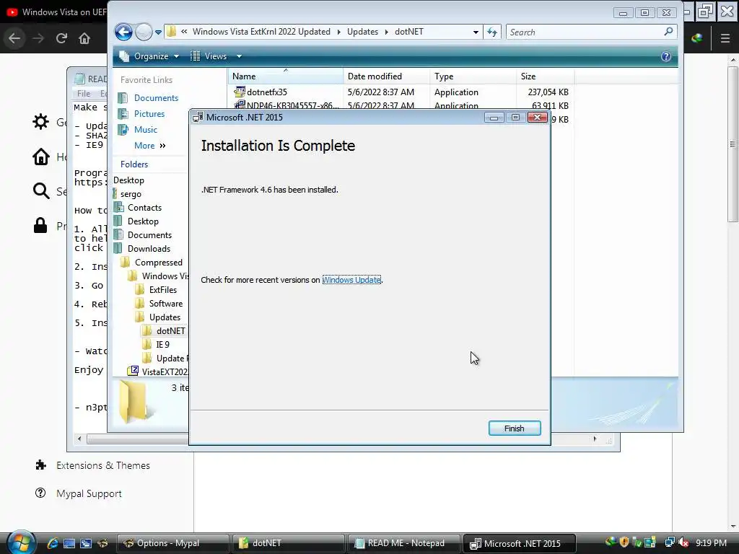Click the Notepad horizontal scrollbar left arrow
Viewport: 739px width, 554px height.
tap(79, 439)
